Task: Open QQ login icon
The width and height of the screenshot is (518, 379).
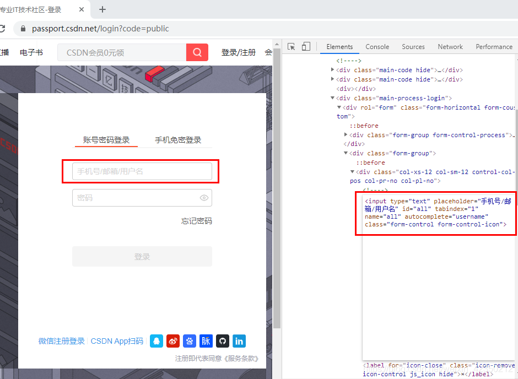Action: coord(156,341)
